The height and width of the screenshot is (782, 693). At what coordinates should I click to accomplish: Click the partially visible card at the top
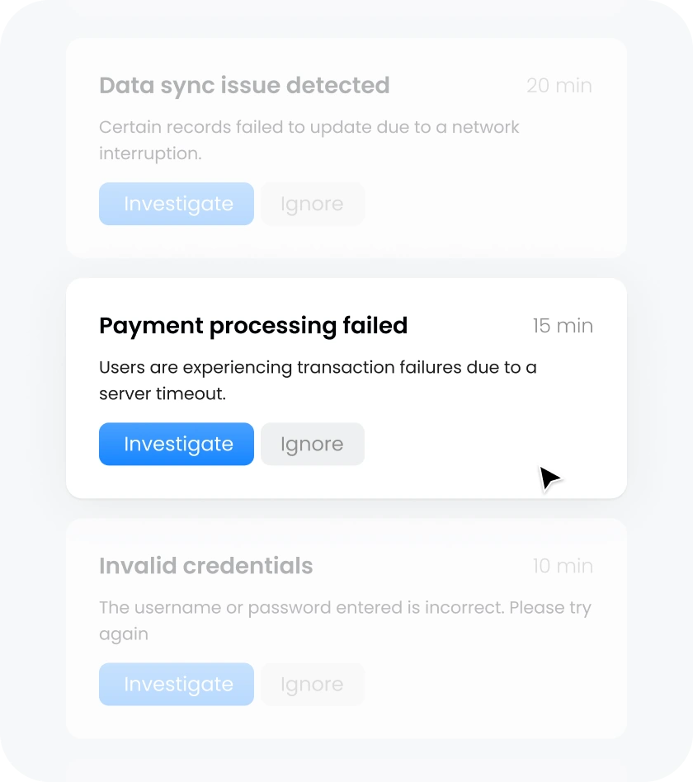[x=346, y=8]
